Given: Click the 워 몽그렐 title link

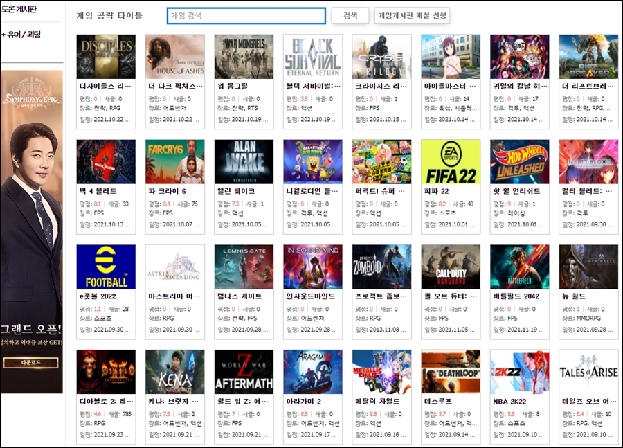Looking at the screenshot, I should [233, 86].
